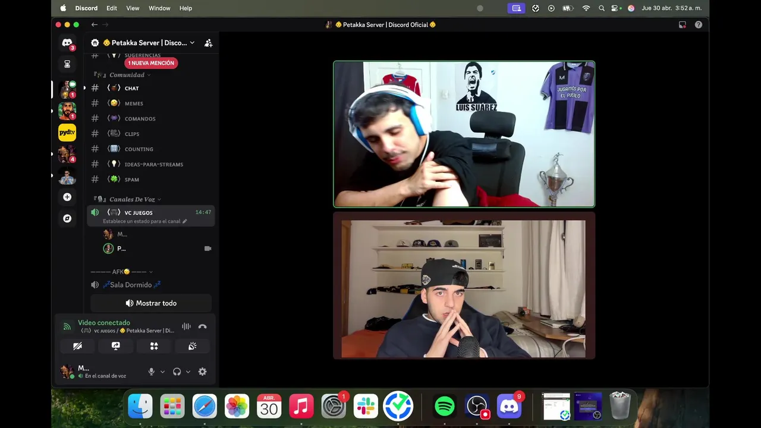This screenshot has width=761, height=428.
Task: Open Discover servers compass icon
Action: 67,218
